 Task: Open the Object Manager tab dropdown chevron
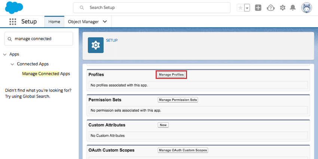(105, 22)
